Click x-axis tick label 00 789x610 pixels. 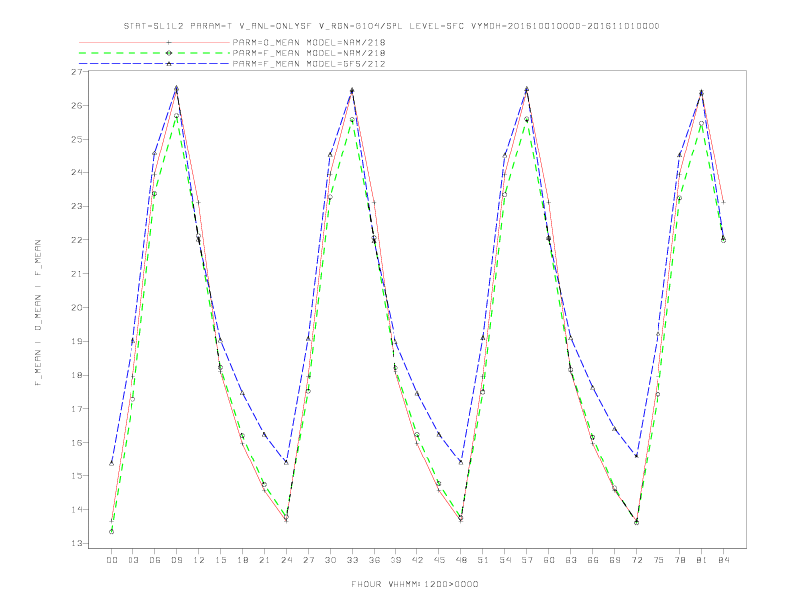click(112, 560)
